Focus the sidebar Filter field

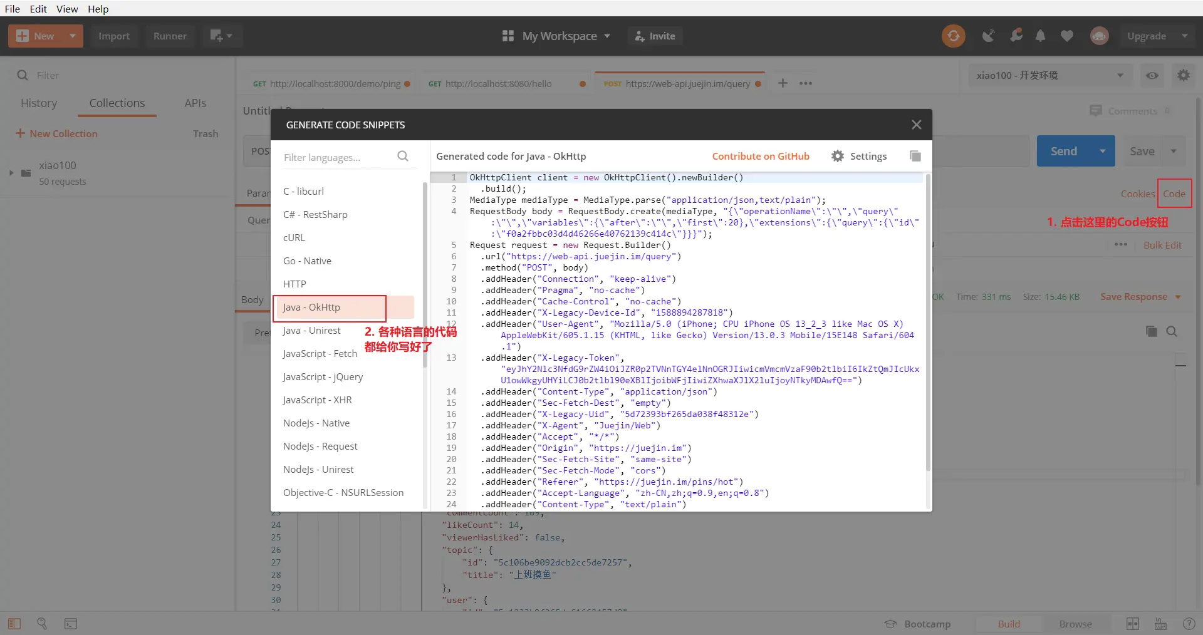pyautogui.click(x=125, y=75)
